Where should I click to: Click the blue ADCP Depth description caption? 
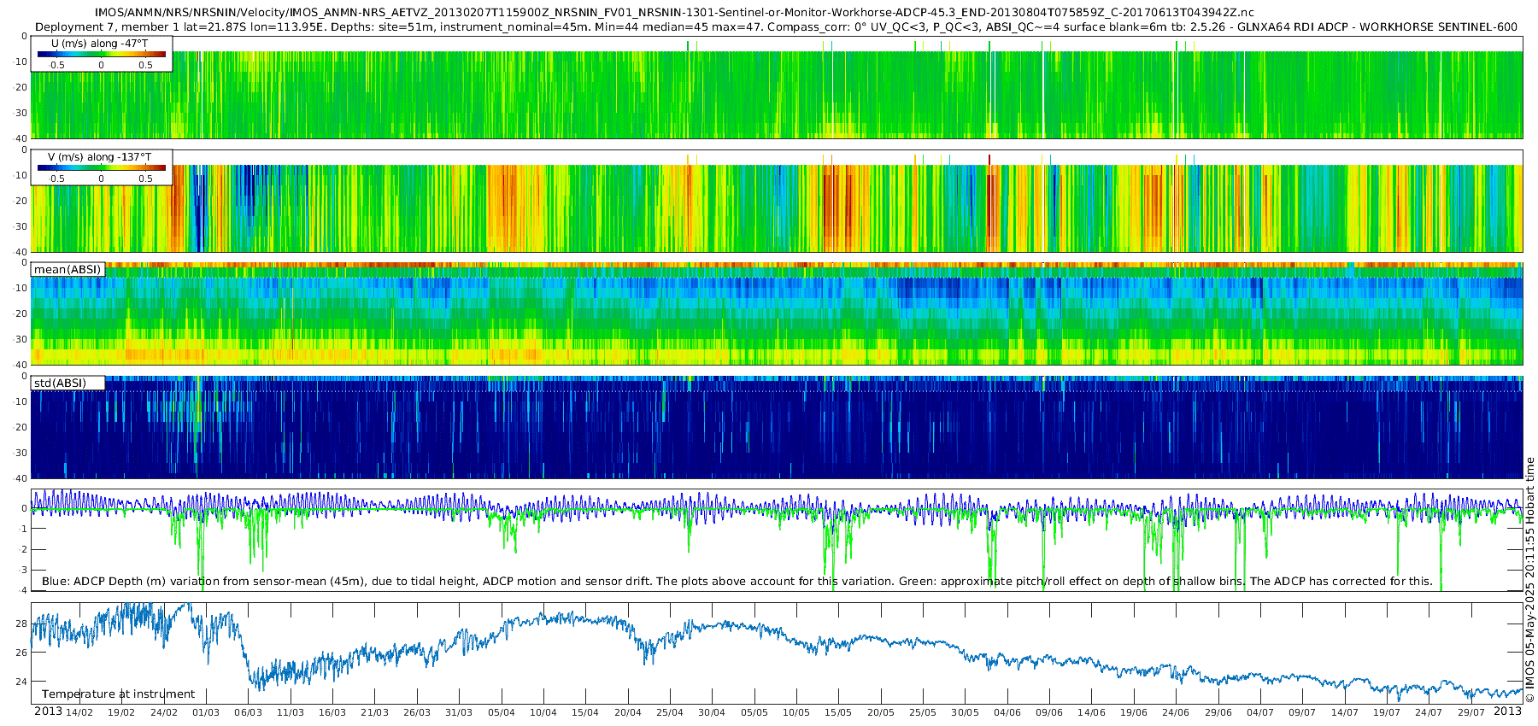click(x=737, y=581)
